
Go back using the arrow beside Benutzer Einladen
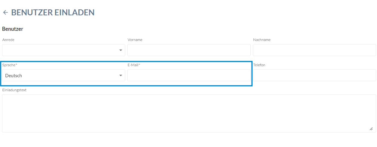pos(5,12)
